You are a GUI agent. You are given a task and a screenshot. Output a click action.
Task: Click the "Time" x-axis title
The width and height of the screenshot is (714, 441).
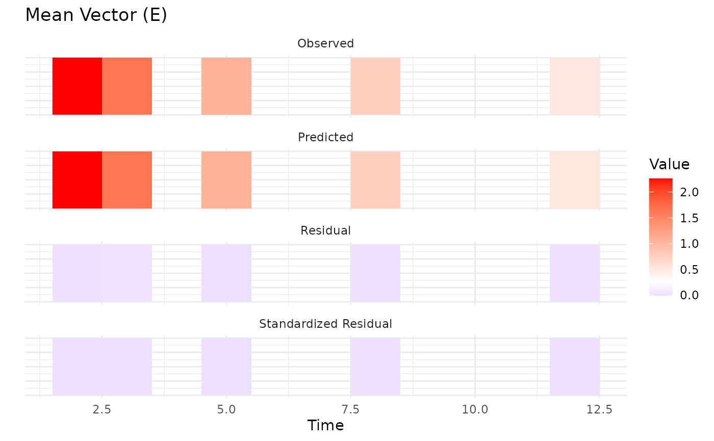pos(325,425)
